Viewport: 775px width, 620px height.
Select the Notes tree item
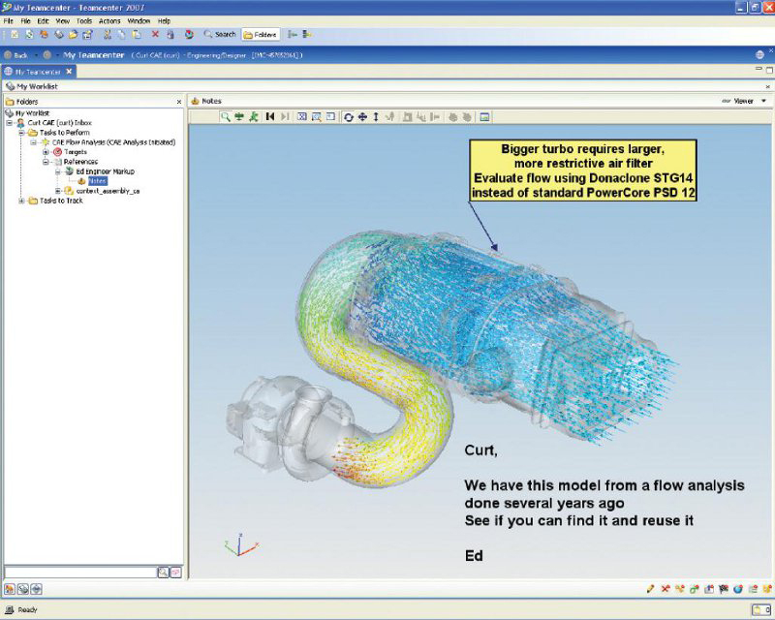pyautogui.click(x=98, y=181)
